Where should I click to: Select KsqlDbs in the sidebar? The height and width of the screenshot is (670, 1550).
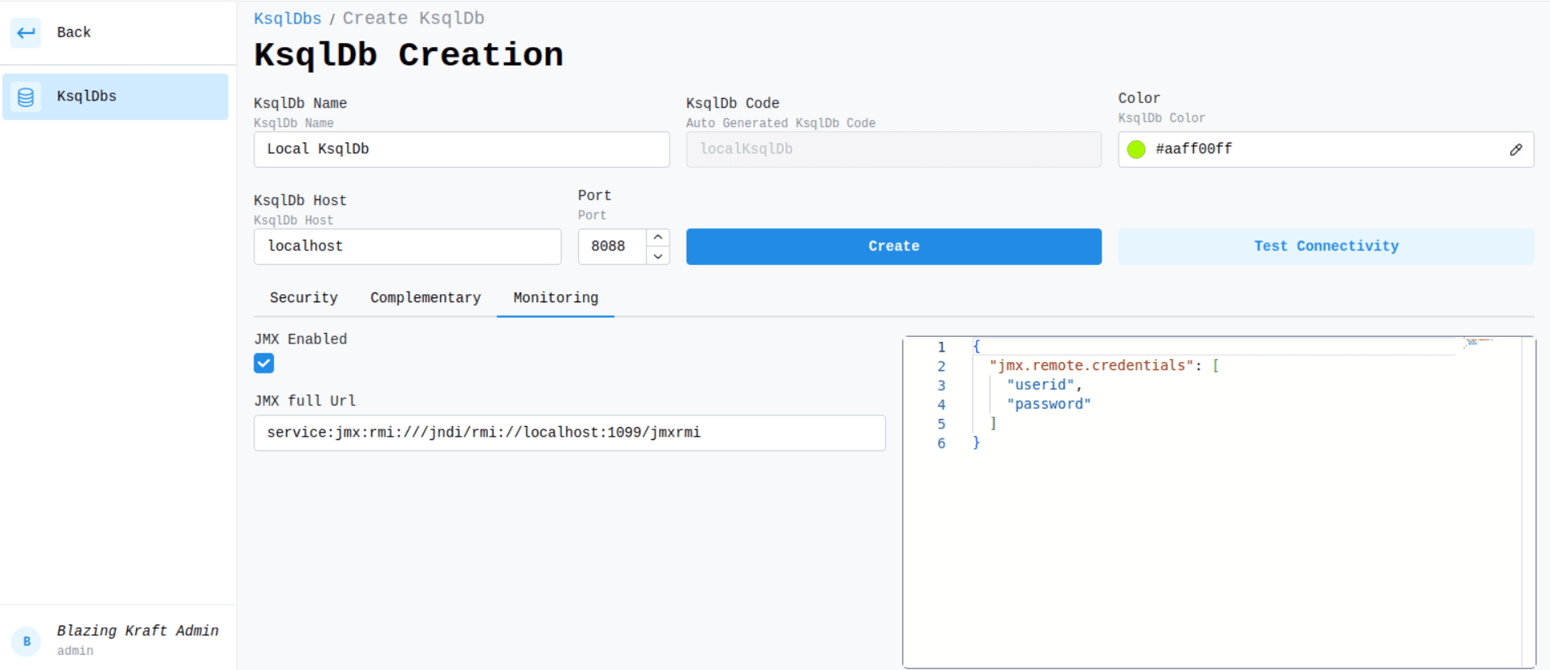(115, 96)
